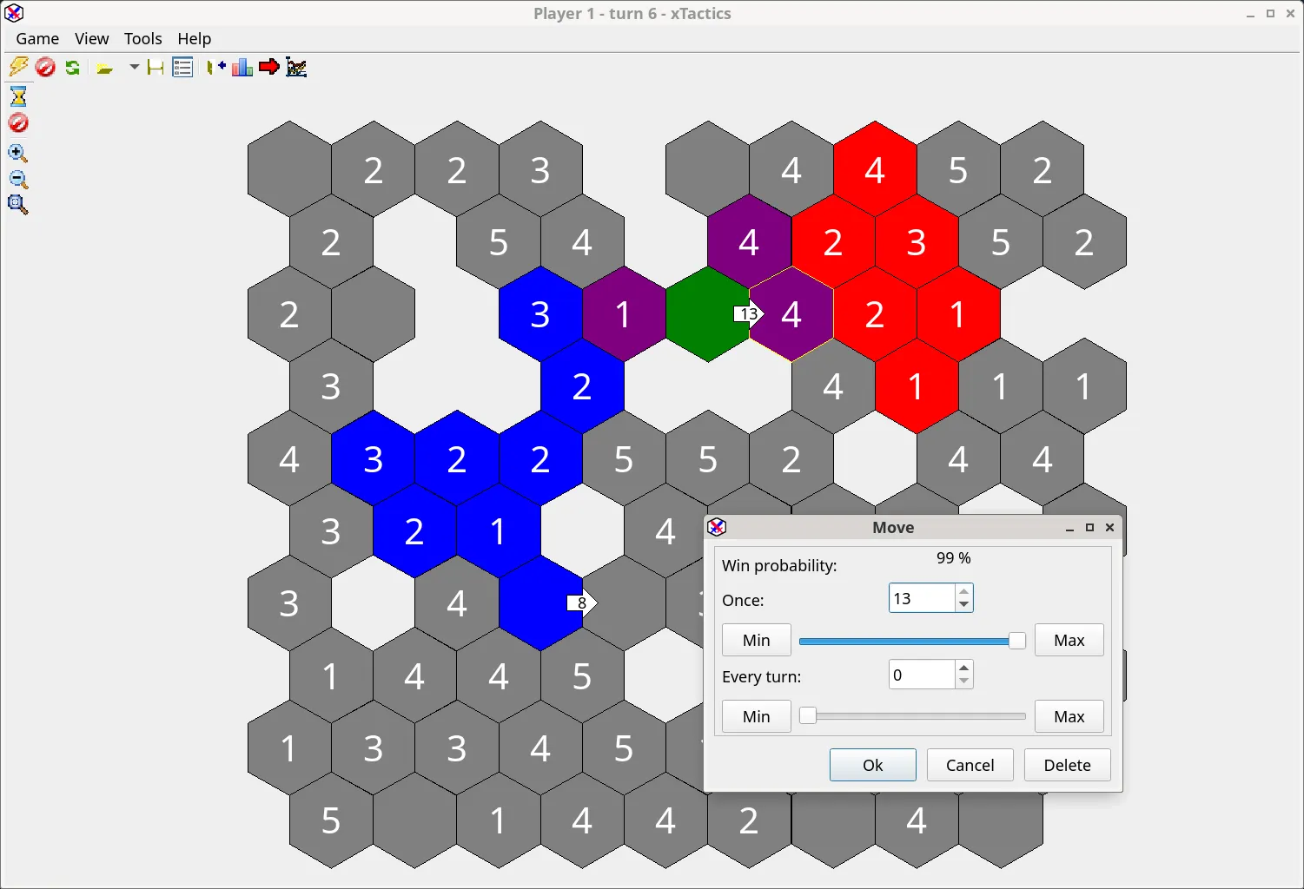Screen dimensions: 1304x889
Task: Cancel the Move dialog
Action: 970,765
